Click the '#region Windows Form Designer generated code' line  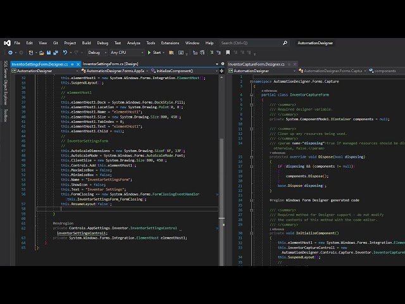315,200
